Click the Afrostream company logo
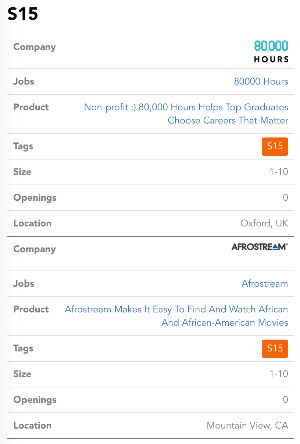Viewport: 300px width, 444px height. [x=260, y=247]
